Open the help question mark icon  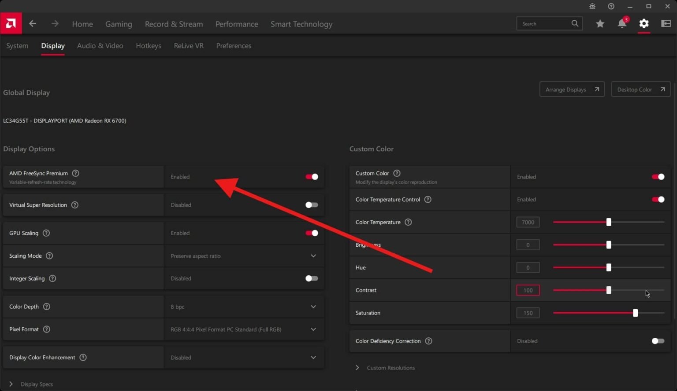click(611, 6)
